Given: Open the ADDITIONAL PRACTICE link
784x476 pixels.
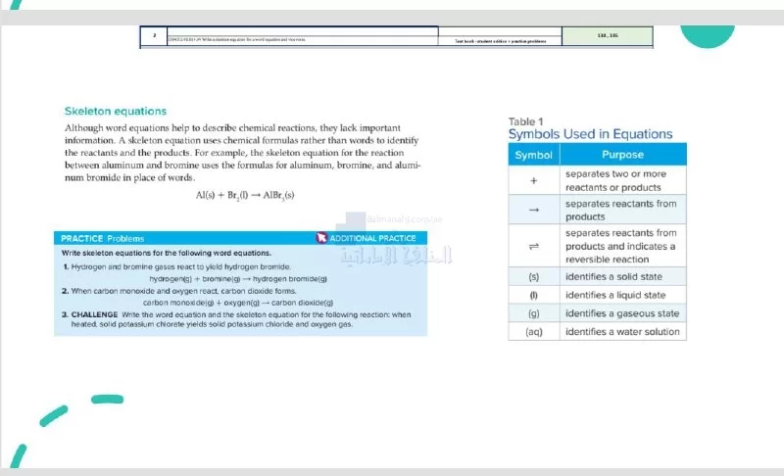Looking at the screenshot, I should 372,238.
